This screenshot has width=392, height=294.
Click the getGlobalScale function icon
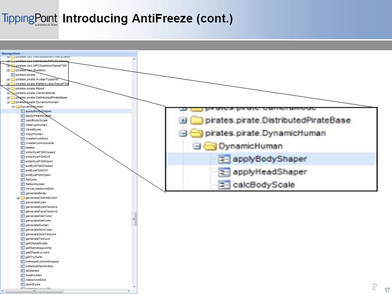(22, 243)
